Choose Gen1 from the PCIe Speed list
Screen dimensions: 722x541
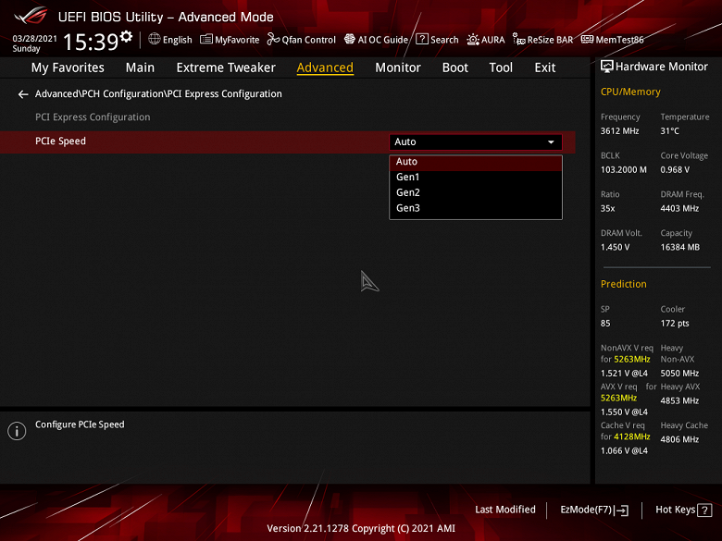point(476,178)
